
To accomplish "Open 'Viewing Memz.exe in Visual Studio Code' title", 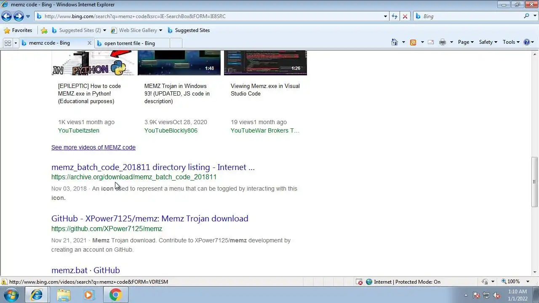I will point(265,90).
